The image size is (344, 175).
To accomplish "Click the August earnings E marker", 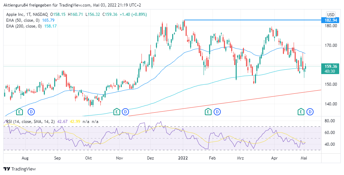I will (20, 112).
